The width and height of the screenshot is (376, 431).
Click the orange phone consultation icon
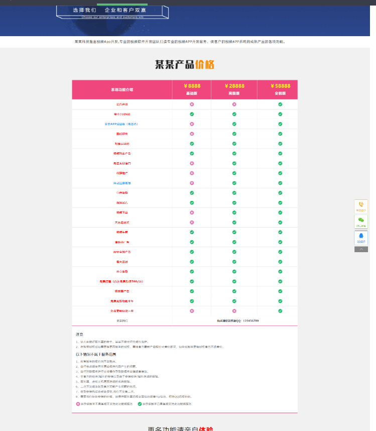pos(361,206)
